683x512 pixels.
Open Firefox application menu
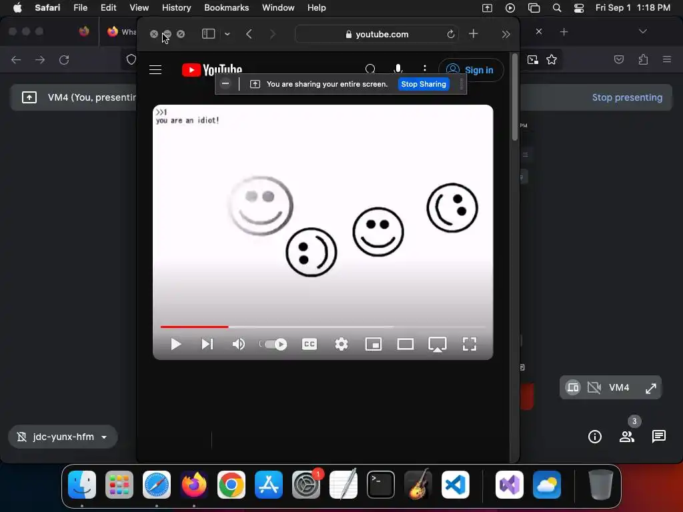[666, 59]
